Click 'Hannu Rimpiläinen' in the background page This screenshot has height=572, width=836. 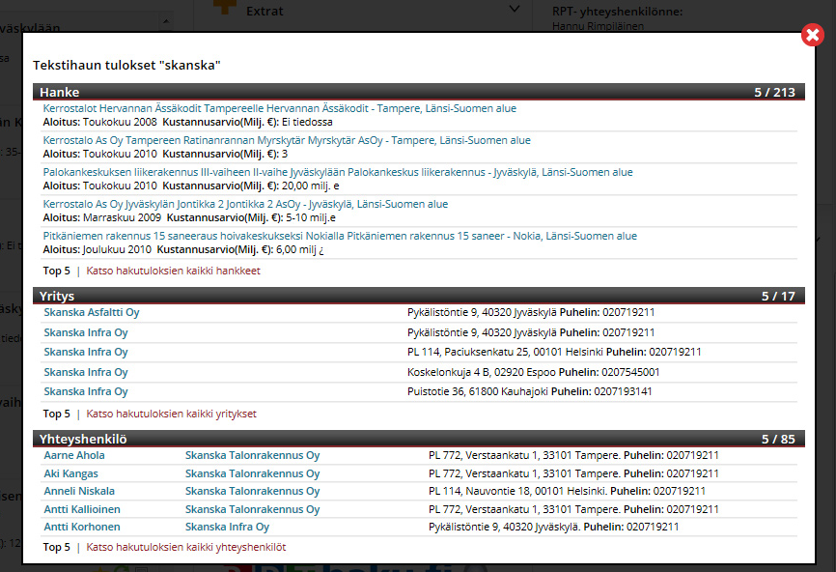point(599,26)
